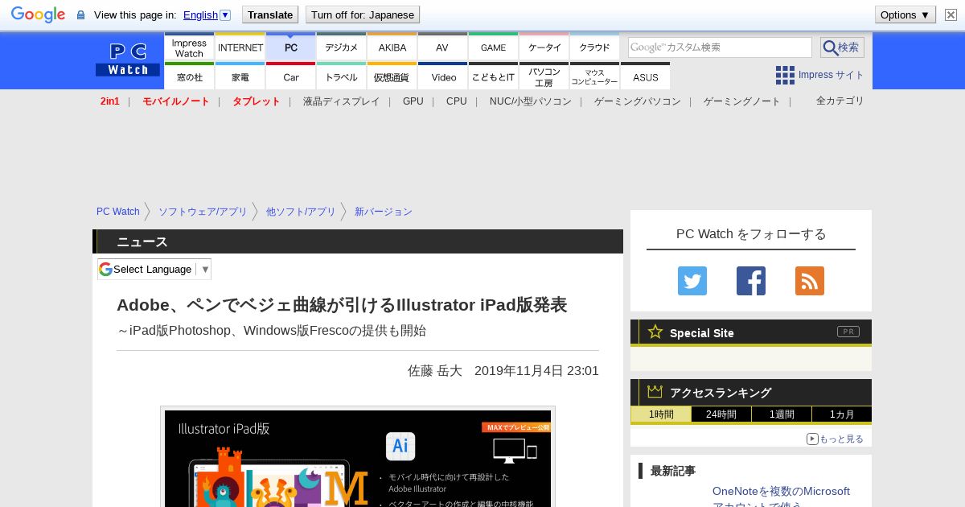Viewport: 965px width, 507px height.
Task: Select the 1カ月 ranking tab
Action: pyautogui.click(x=841, y=414)
